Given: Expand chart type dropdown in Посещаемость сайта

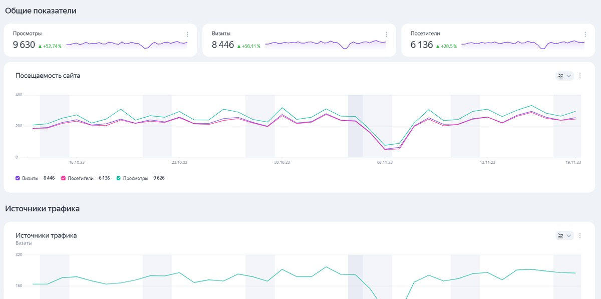Looking at the screenshot, I should pos(564,76).
